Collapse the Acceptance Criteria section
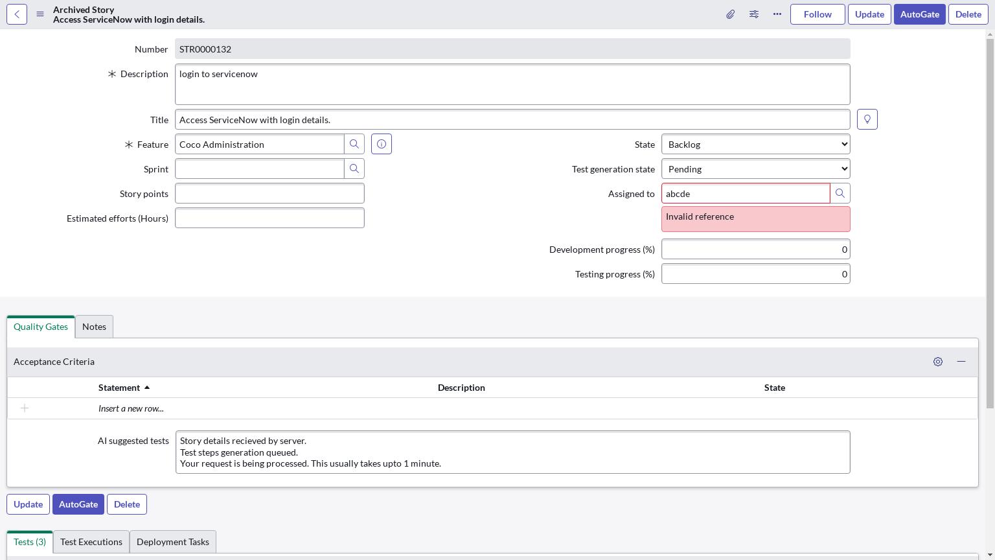Image resolution: width=995 pixels, height=560 pixels. pyautogui.click(x=961, y=362)
